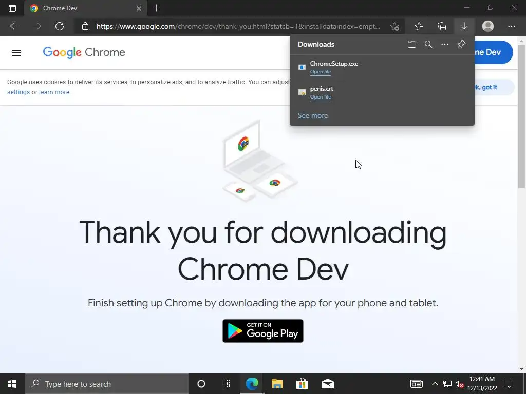Click the learn more cookie link
This screenshot has height=394, width=526.
54,92
